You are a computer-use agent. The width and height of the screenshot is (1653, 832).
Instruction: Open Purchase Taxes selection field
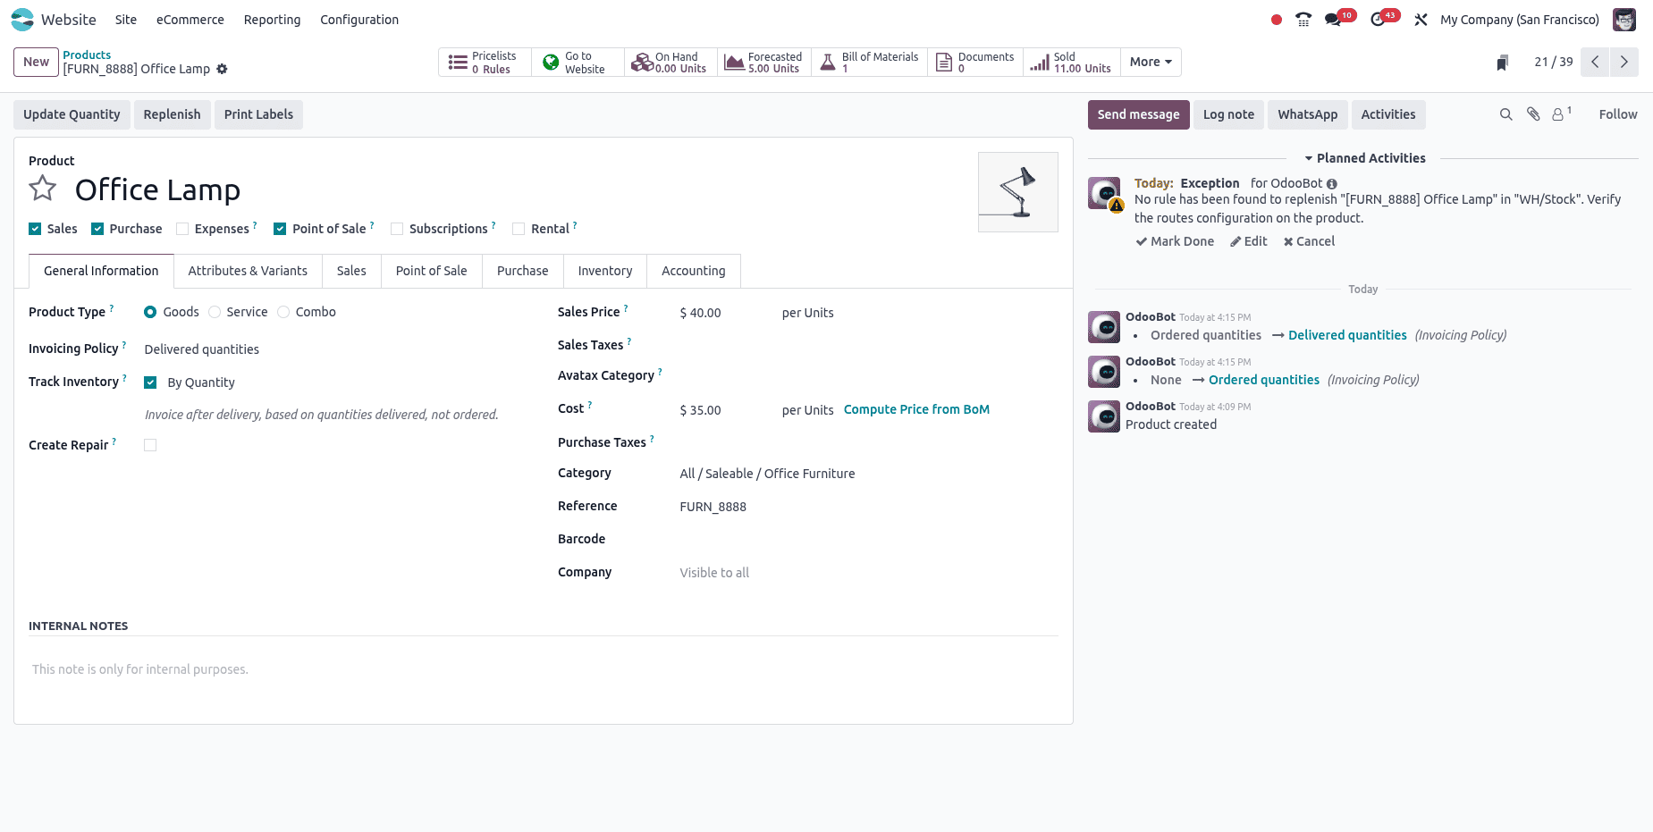click(868, 442)
